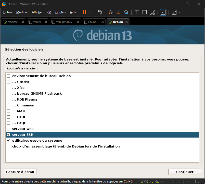Expand the stretch guest dropdown arrow
Screen dimensions: 205x184
tap(180, 12)
